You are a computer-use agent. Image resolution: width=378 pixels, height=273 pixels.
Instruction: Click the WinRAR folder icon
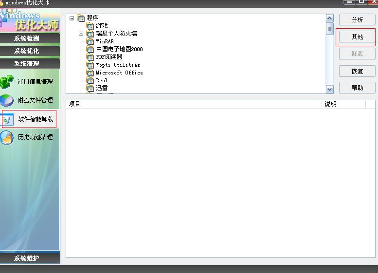90,41
